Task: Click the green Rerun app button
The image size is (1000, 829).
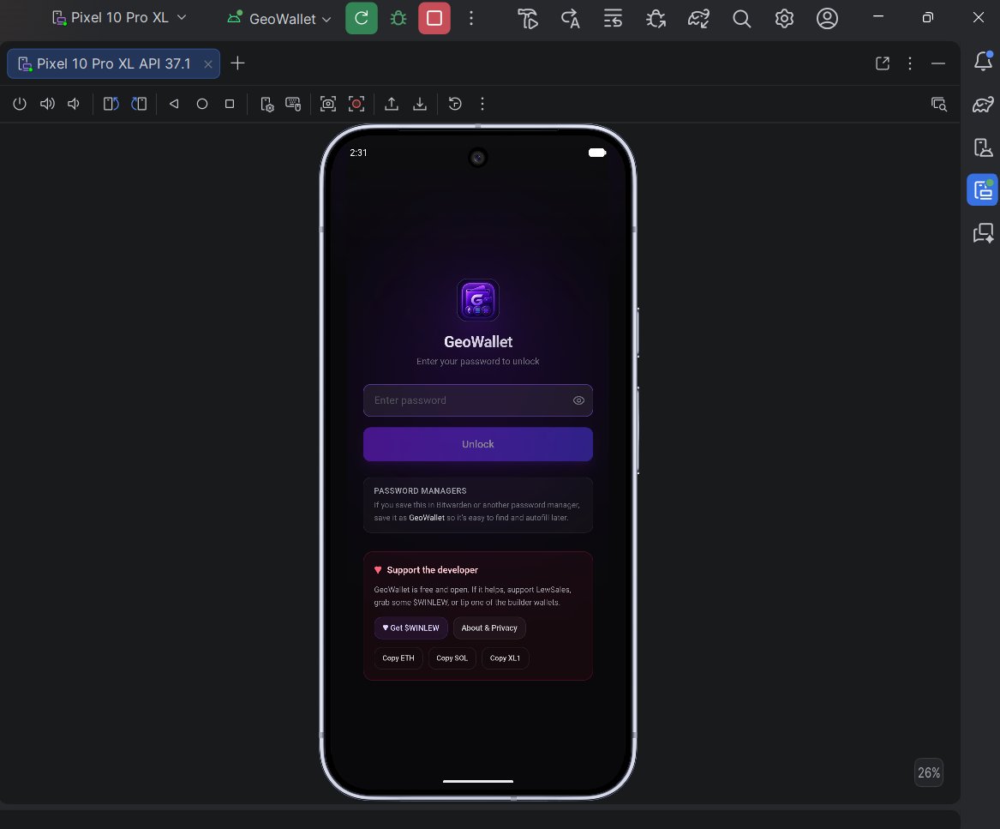Action: click(x=362, y=18)
